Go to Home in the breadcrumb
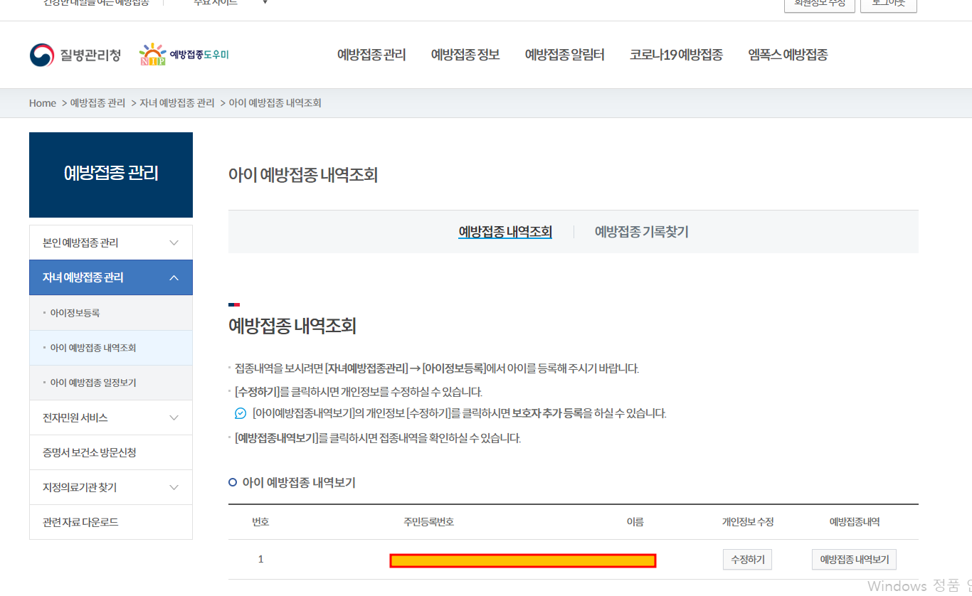The height and width of the screenshot is (596, 972). pos(43,103)
